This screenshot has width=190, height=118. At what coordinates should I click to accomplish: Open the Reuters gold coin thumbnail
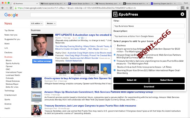[106, 68]
